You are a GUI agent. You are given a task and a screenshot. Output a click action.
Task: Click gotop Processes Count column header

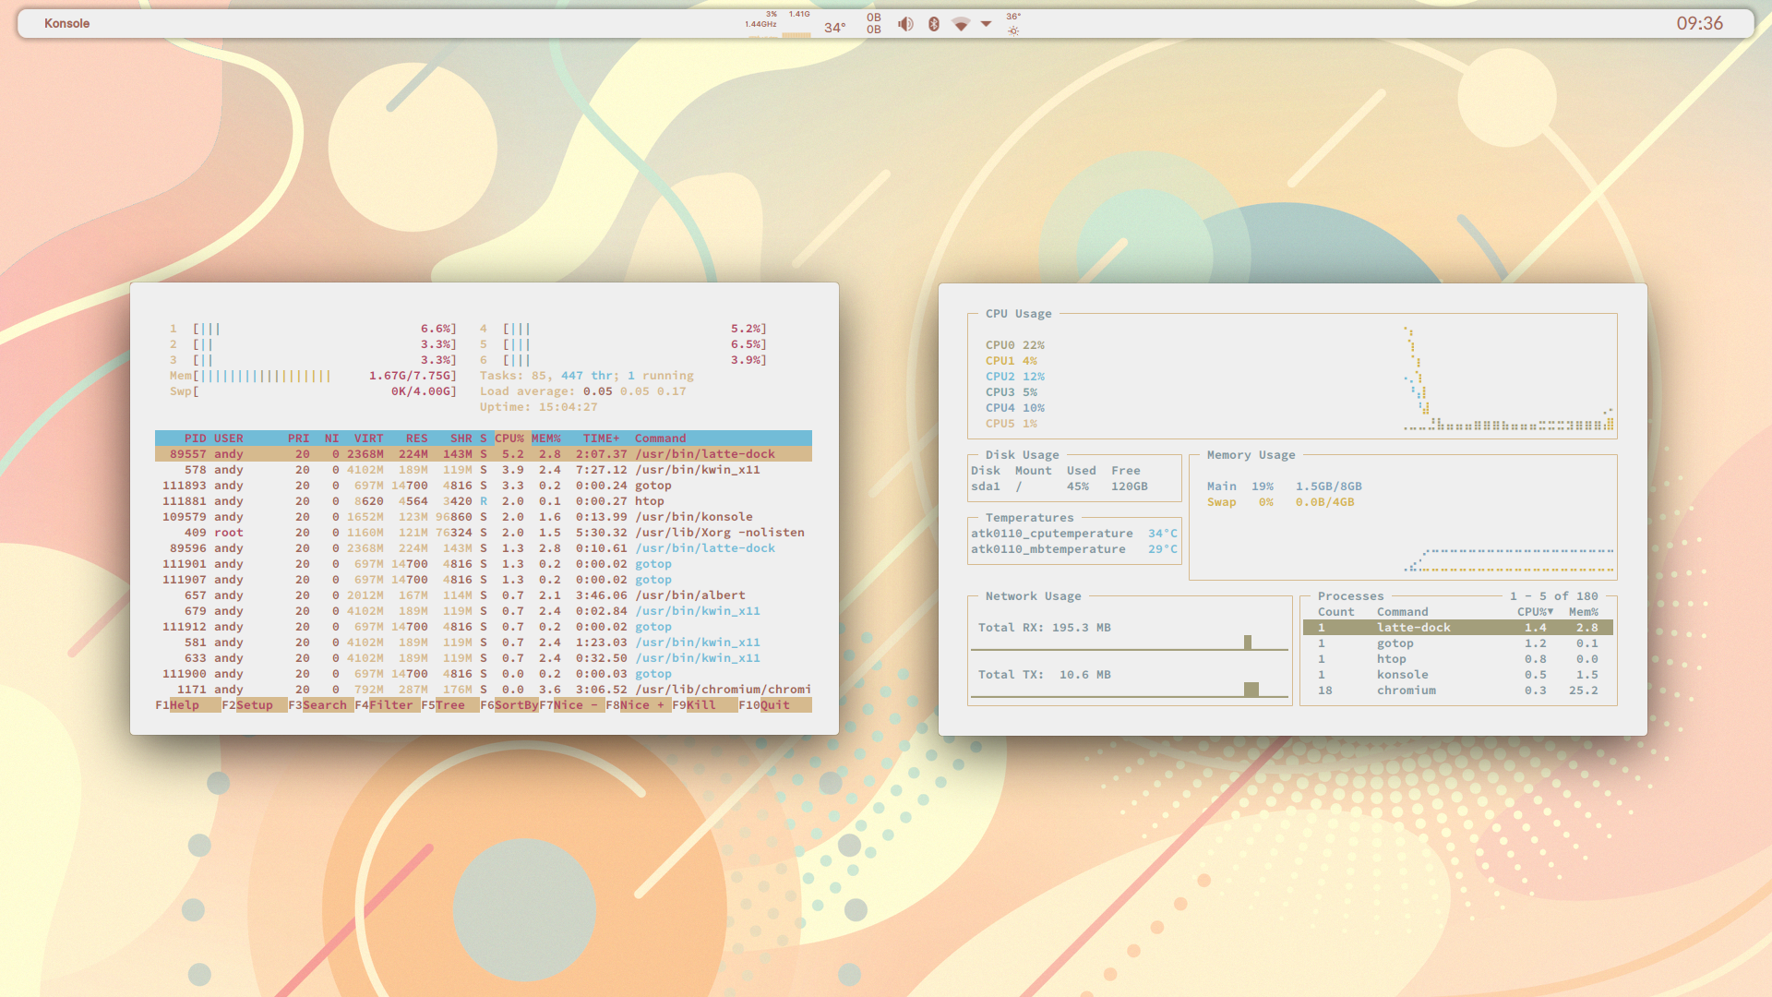[1336, 612]
